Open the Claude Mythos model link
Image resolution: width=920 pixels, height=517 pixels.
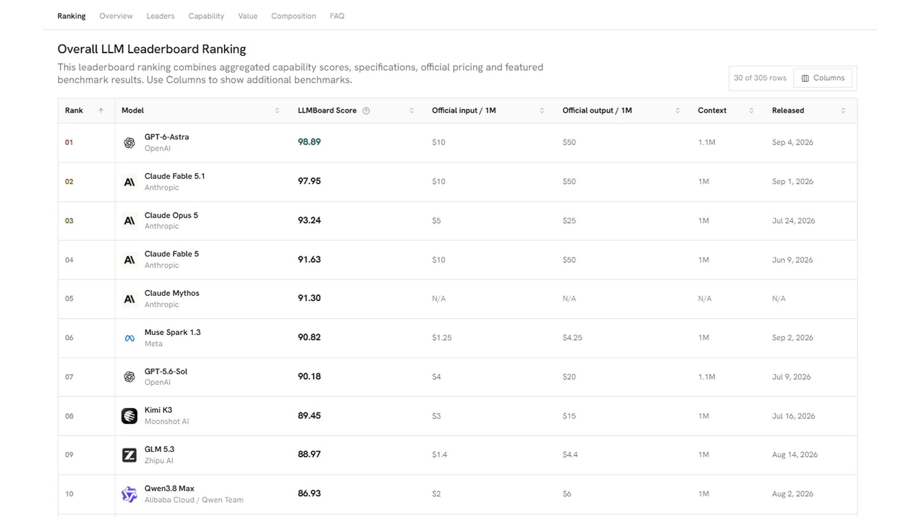coord(172,293)
